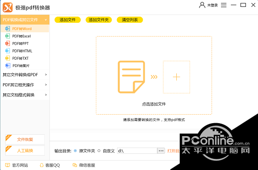This screenshot has height=170, width=258.
Task: Click the 极强pdf转换器 app logo
Action: pyautogui.click(x=8, y=7)
